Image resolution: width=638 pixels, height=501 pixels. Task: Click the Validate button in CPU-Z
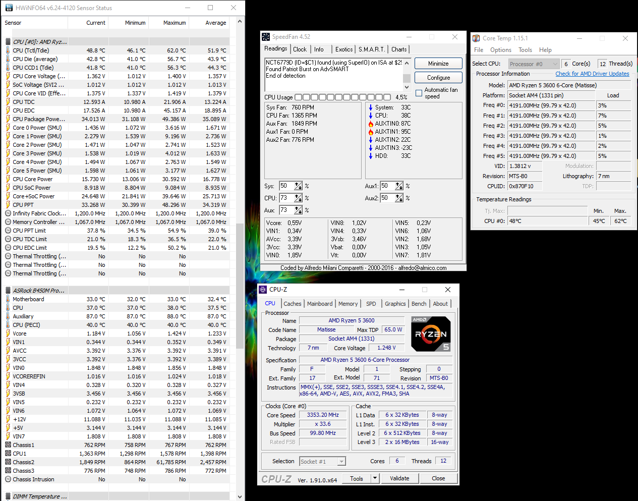click(x=399, y=478)
